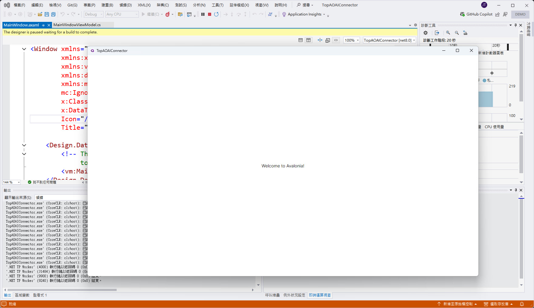The image size is (534, 308).
Task: Click the Application Insights button label
Action: (x=305, y=14)
